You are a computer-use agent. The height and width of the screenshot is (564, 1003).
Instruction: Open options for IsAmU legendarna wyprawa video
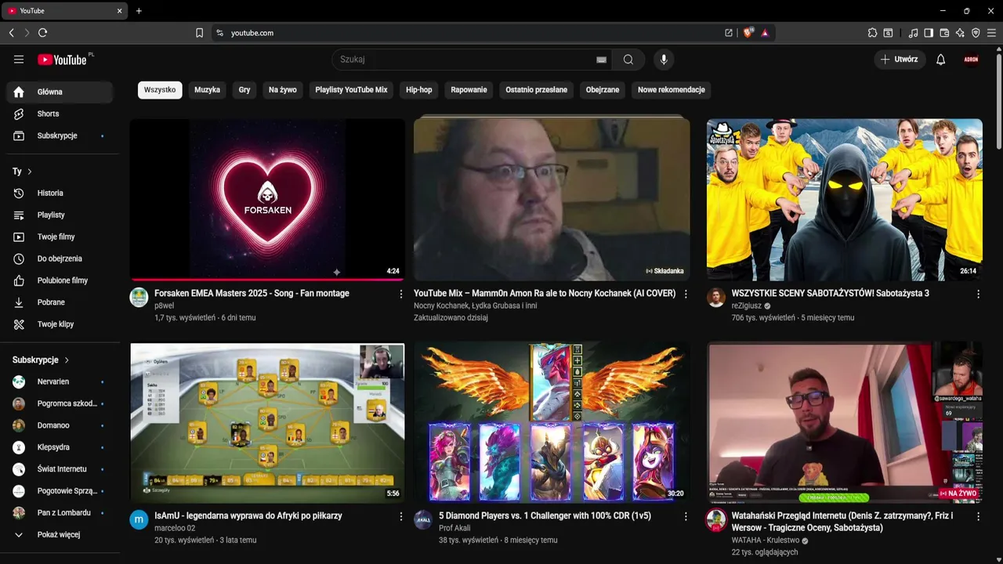coord(401,517)
